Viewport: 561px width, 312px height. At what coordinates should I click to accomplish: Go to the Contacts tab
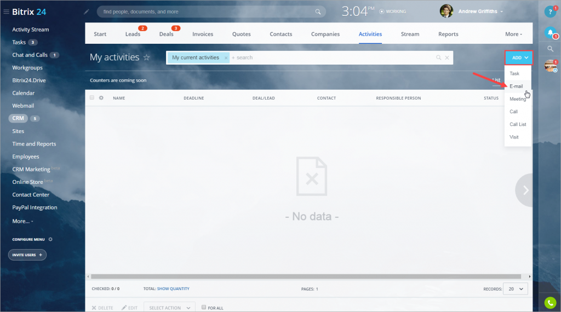[281, 34]
